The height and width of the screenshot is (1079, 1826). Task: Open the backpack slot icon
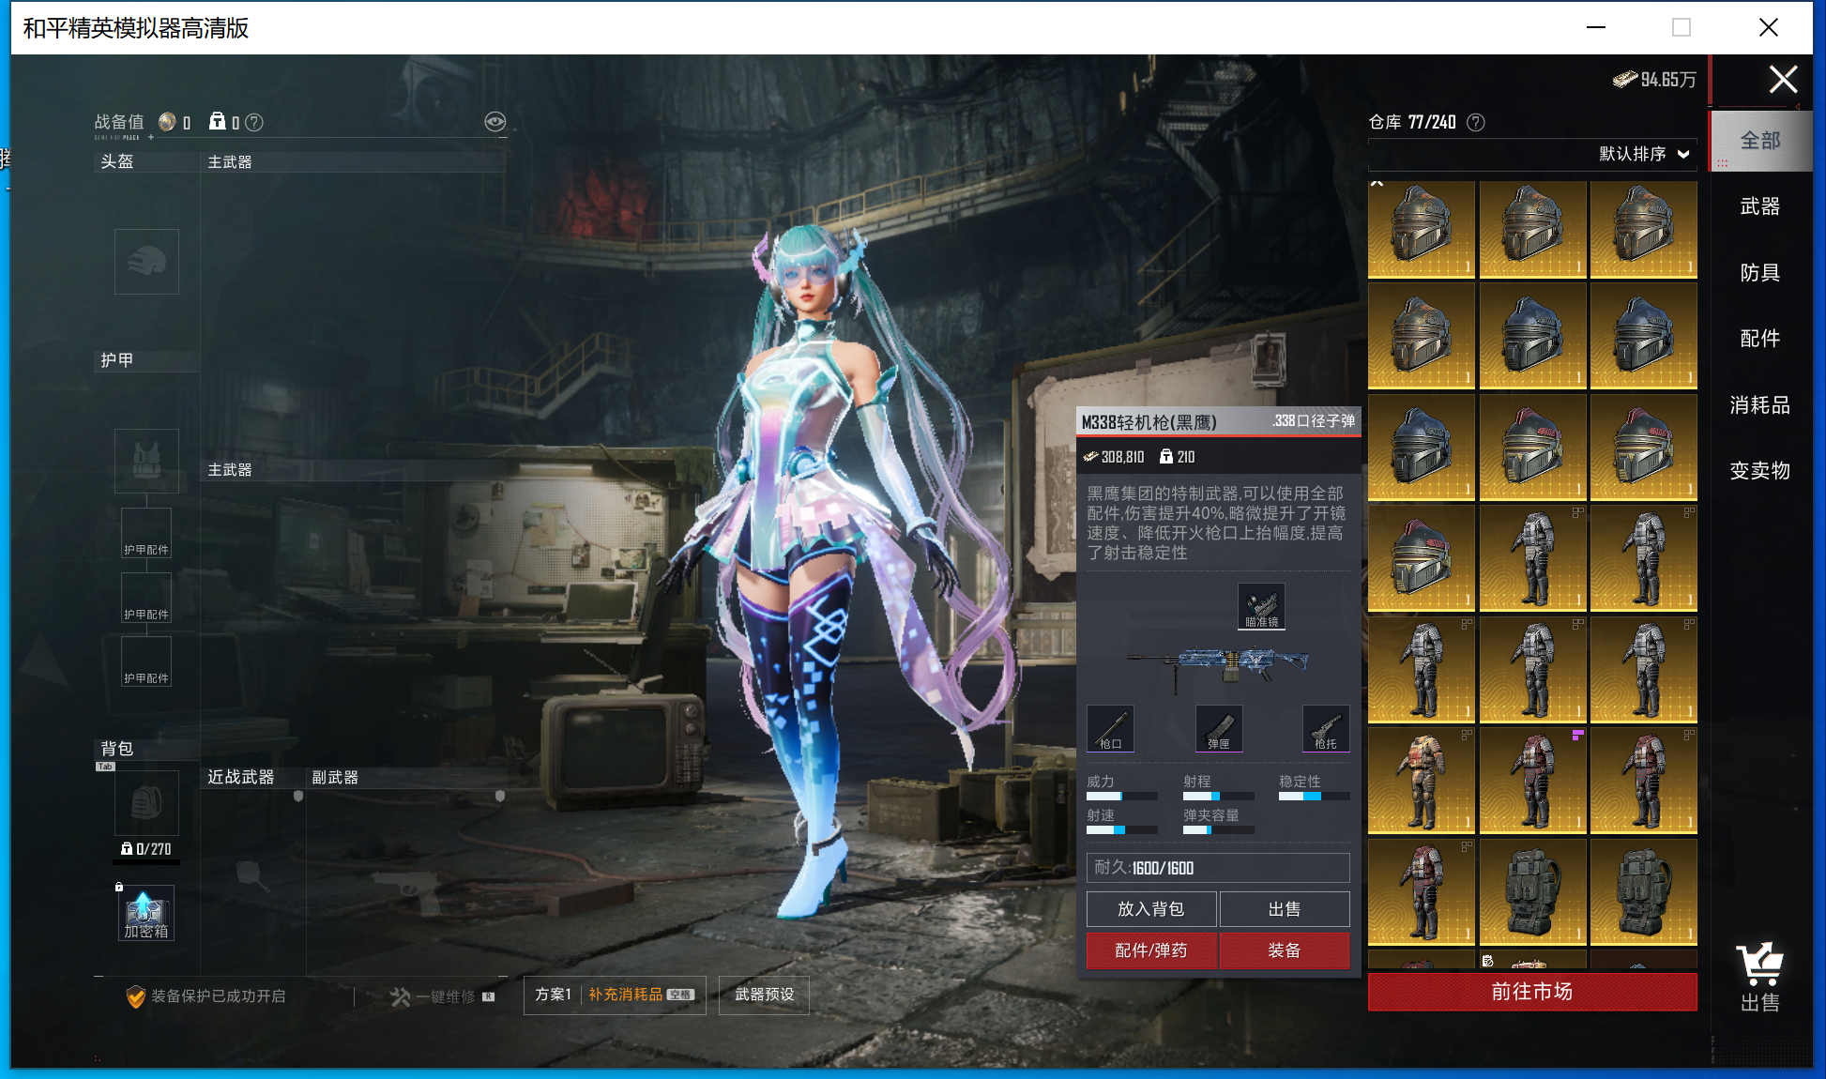146,803
